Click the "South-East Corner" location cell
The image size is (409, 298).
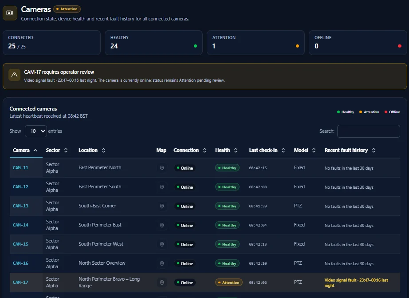[x=97, y=206]
